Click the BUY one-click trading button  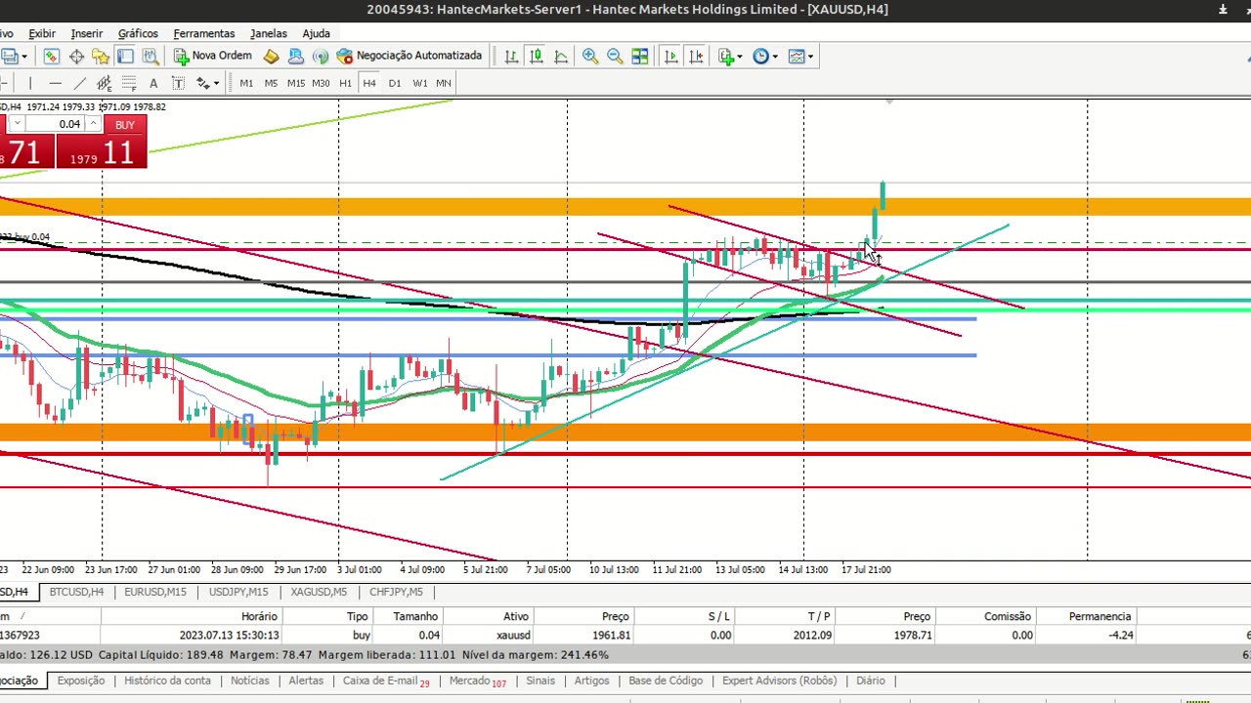(x=124, y=125)
